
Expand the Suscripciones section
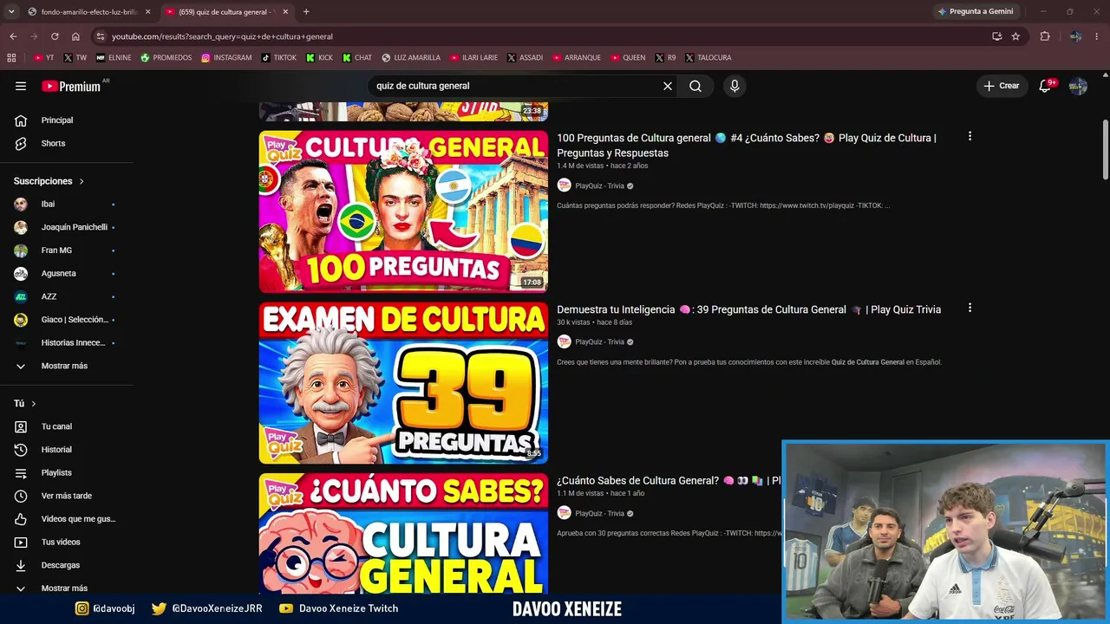[x=49, y=181]
